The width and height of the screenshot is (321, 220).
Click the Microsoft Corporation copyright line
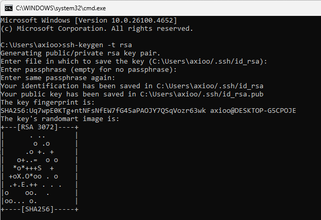(97, 29)
